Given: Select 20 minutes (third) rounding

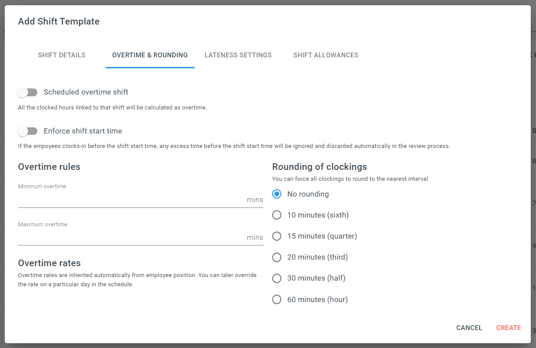Looking at the screenshot, I should [x=277, y=257].
